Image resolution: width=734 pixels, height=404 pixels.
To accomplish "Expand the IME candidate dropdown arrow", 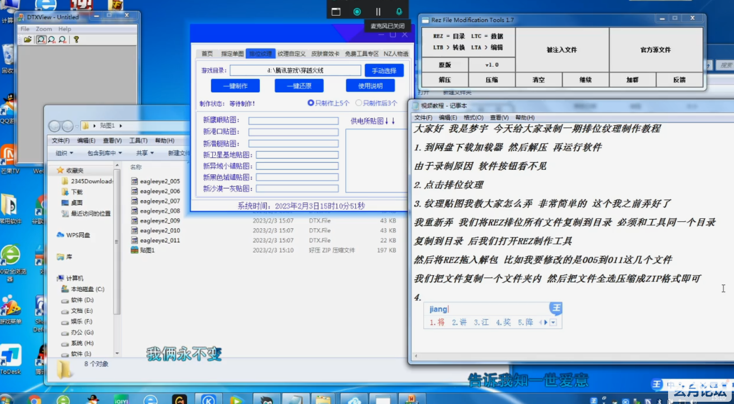I will (x=553, y=322).
